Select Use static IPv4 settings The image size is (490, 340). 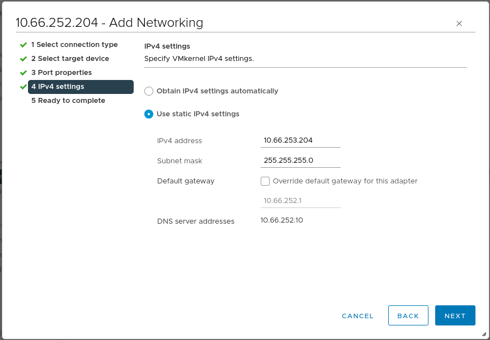click(148, 114)
